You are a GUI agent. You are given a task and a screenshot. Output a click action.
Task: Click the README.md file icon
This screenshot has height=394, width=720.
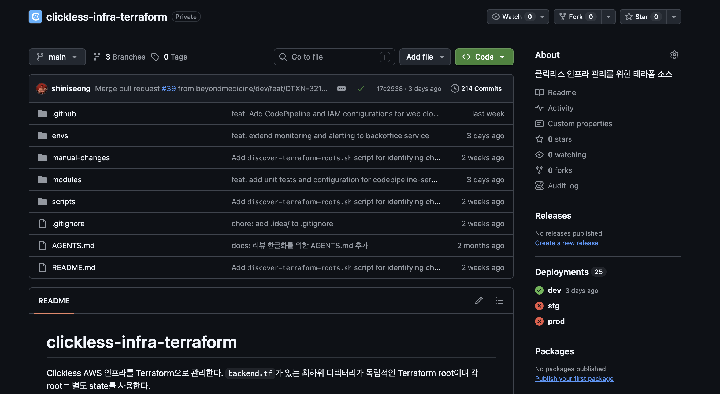click(42, 267)
